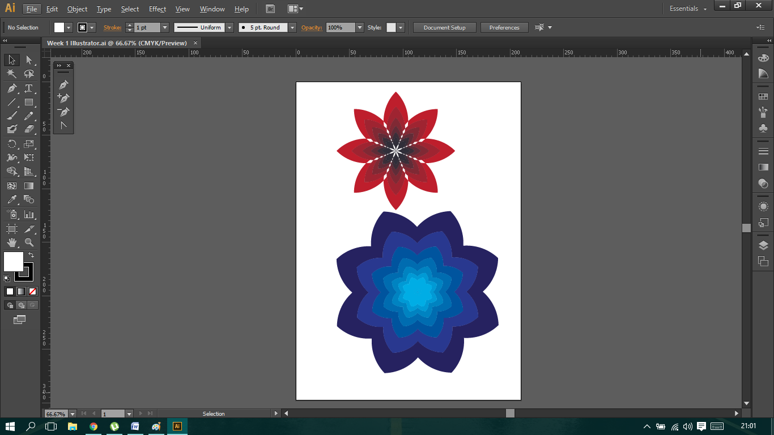Open the Effect menu
Viewport: 774px width, 435px height.
pos(158,9)
